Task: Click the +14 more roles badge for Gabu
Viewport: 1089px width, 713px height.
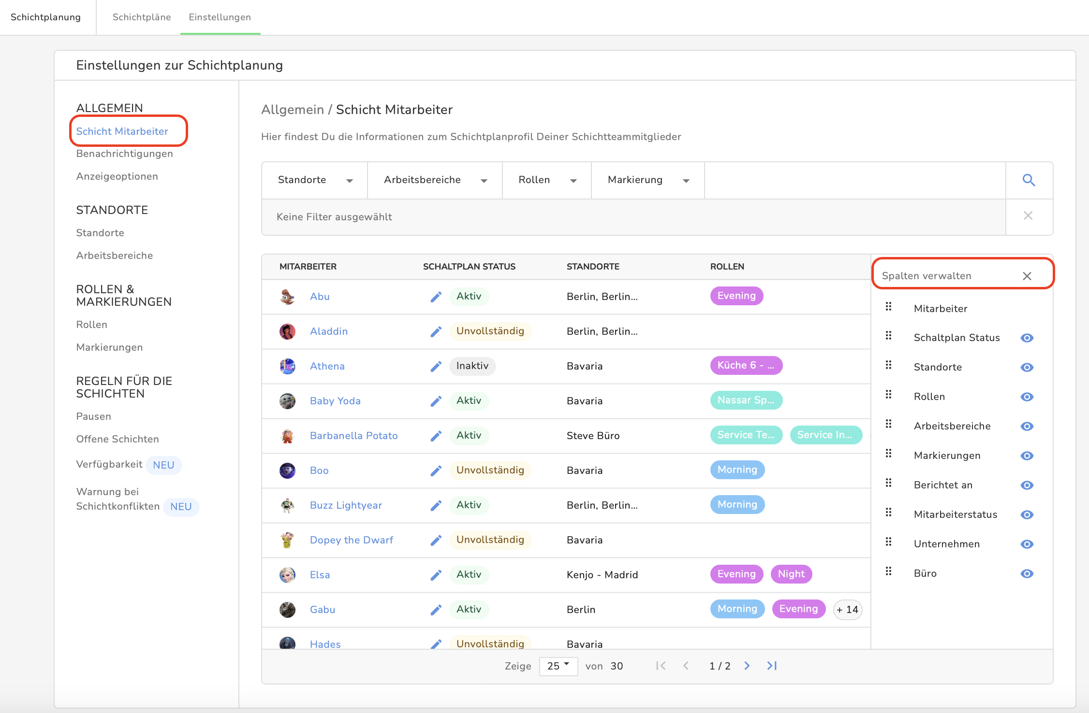Action: [847, 610]
